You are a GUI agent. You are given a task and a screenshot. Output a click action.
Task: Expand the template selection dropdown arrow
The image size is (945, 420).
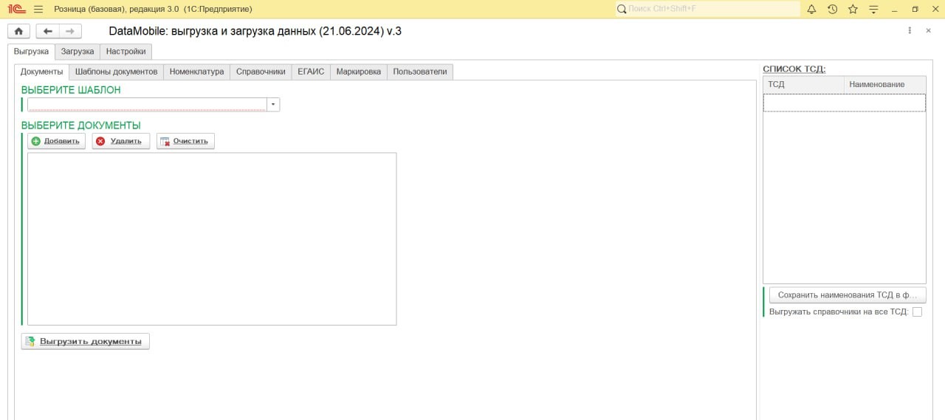click(x=273, y=105)
